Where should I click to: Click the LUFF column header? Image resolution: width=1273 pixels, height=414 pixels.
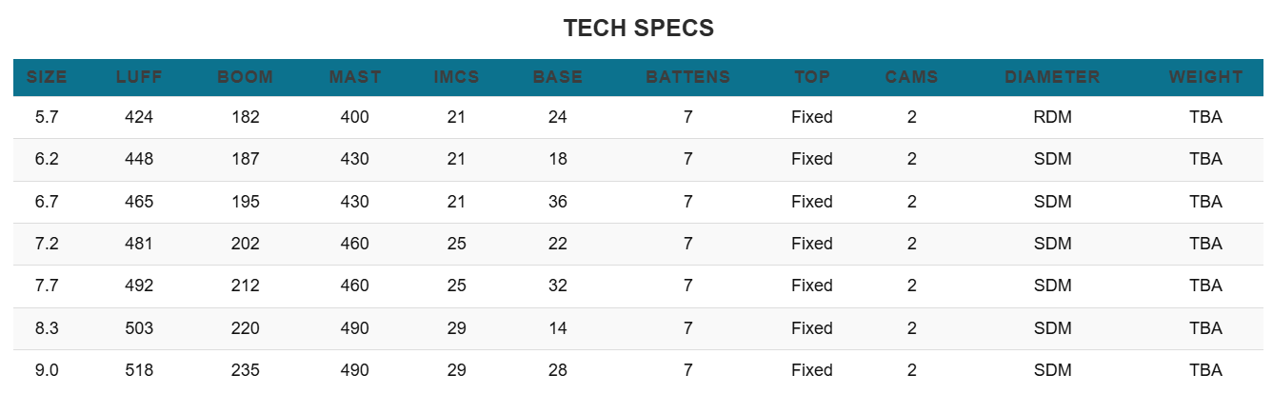[139, 77]
